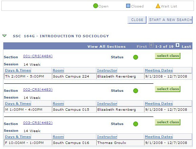
Task: Select class for section 002-CRS(4483)
Action: pos(168,89)
